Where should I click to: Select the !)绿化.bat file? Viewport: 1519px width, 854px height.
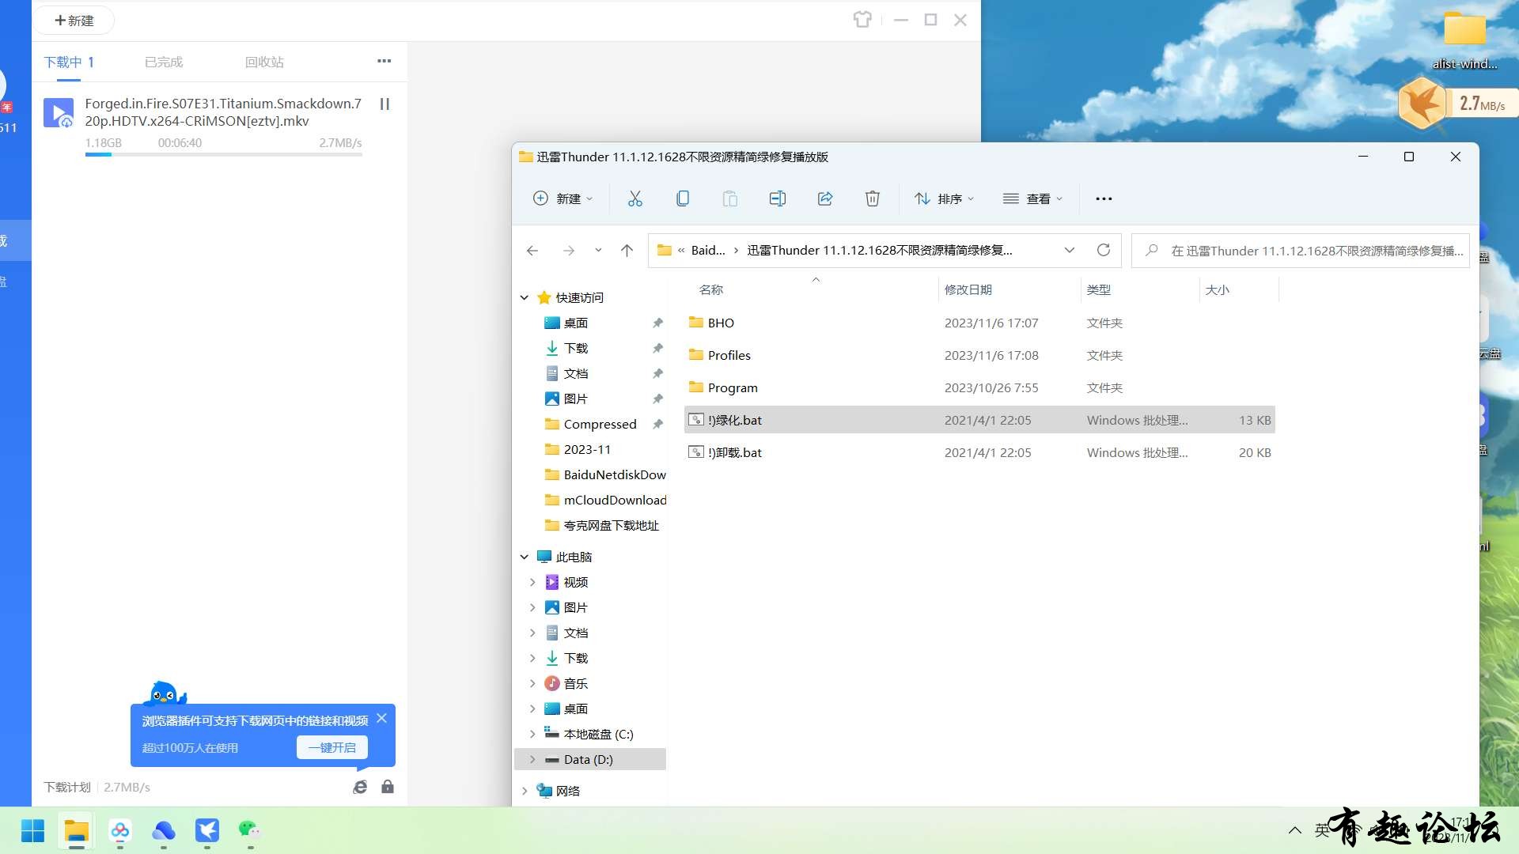[x=979, y=420]
